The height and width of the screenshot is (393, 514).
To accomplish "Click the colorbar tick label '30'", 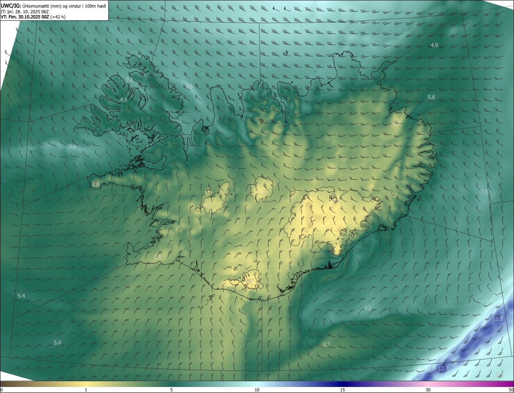I will [x=428, y=390].
